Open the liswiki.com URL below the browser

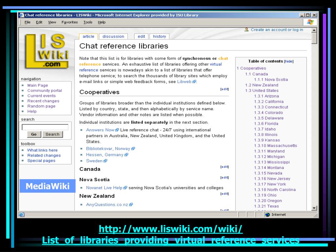[x=171, y=234]
